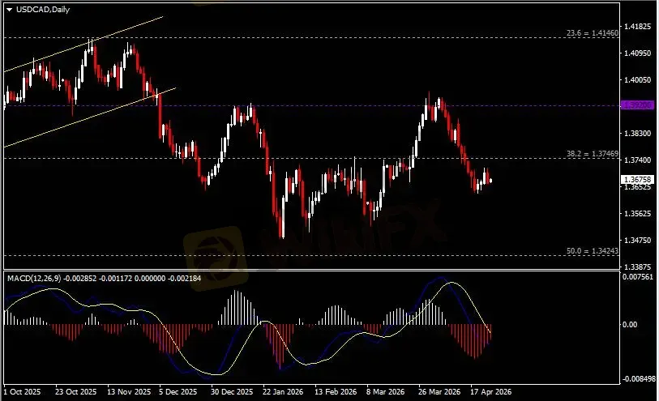Image resolution: width=659 pixels, height=401 pixels.
Task: Click the 26 Mar 2026 date label
Action: (x=439, y=391)
